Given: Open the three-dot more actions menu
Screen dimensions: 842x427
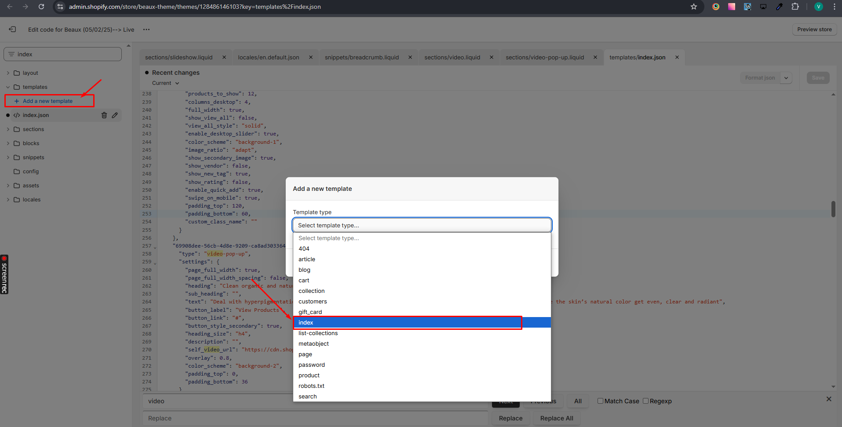Looking at the screenshot, I should coord(146,29).
